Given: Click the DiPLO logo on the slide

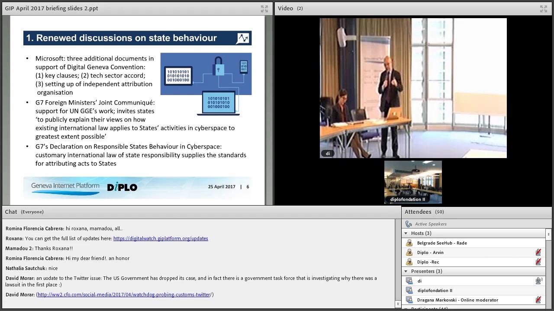Looking at the screenshot, I should pos(122,187).
